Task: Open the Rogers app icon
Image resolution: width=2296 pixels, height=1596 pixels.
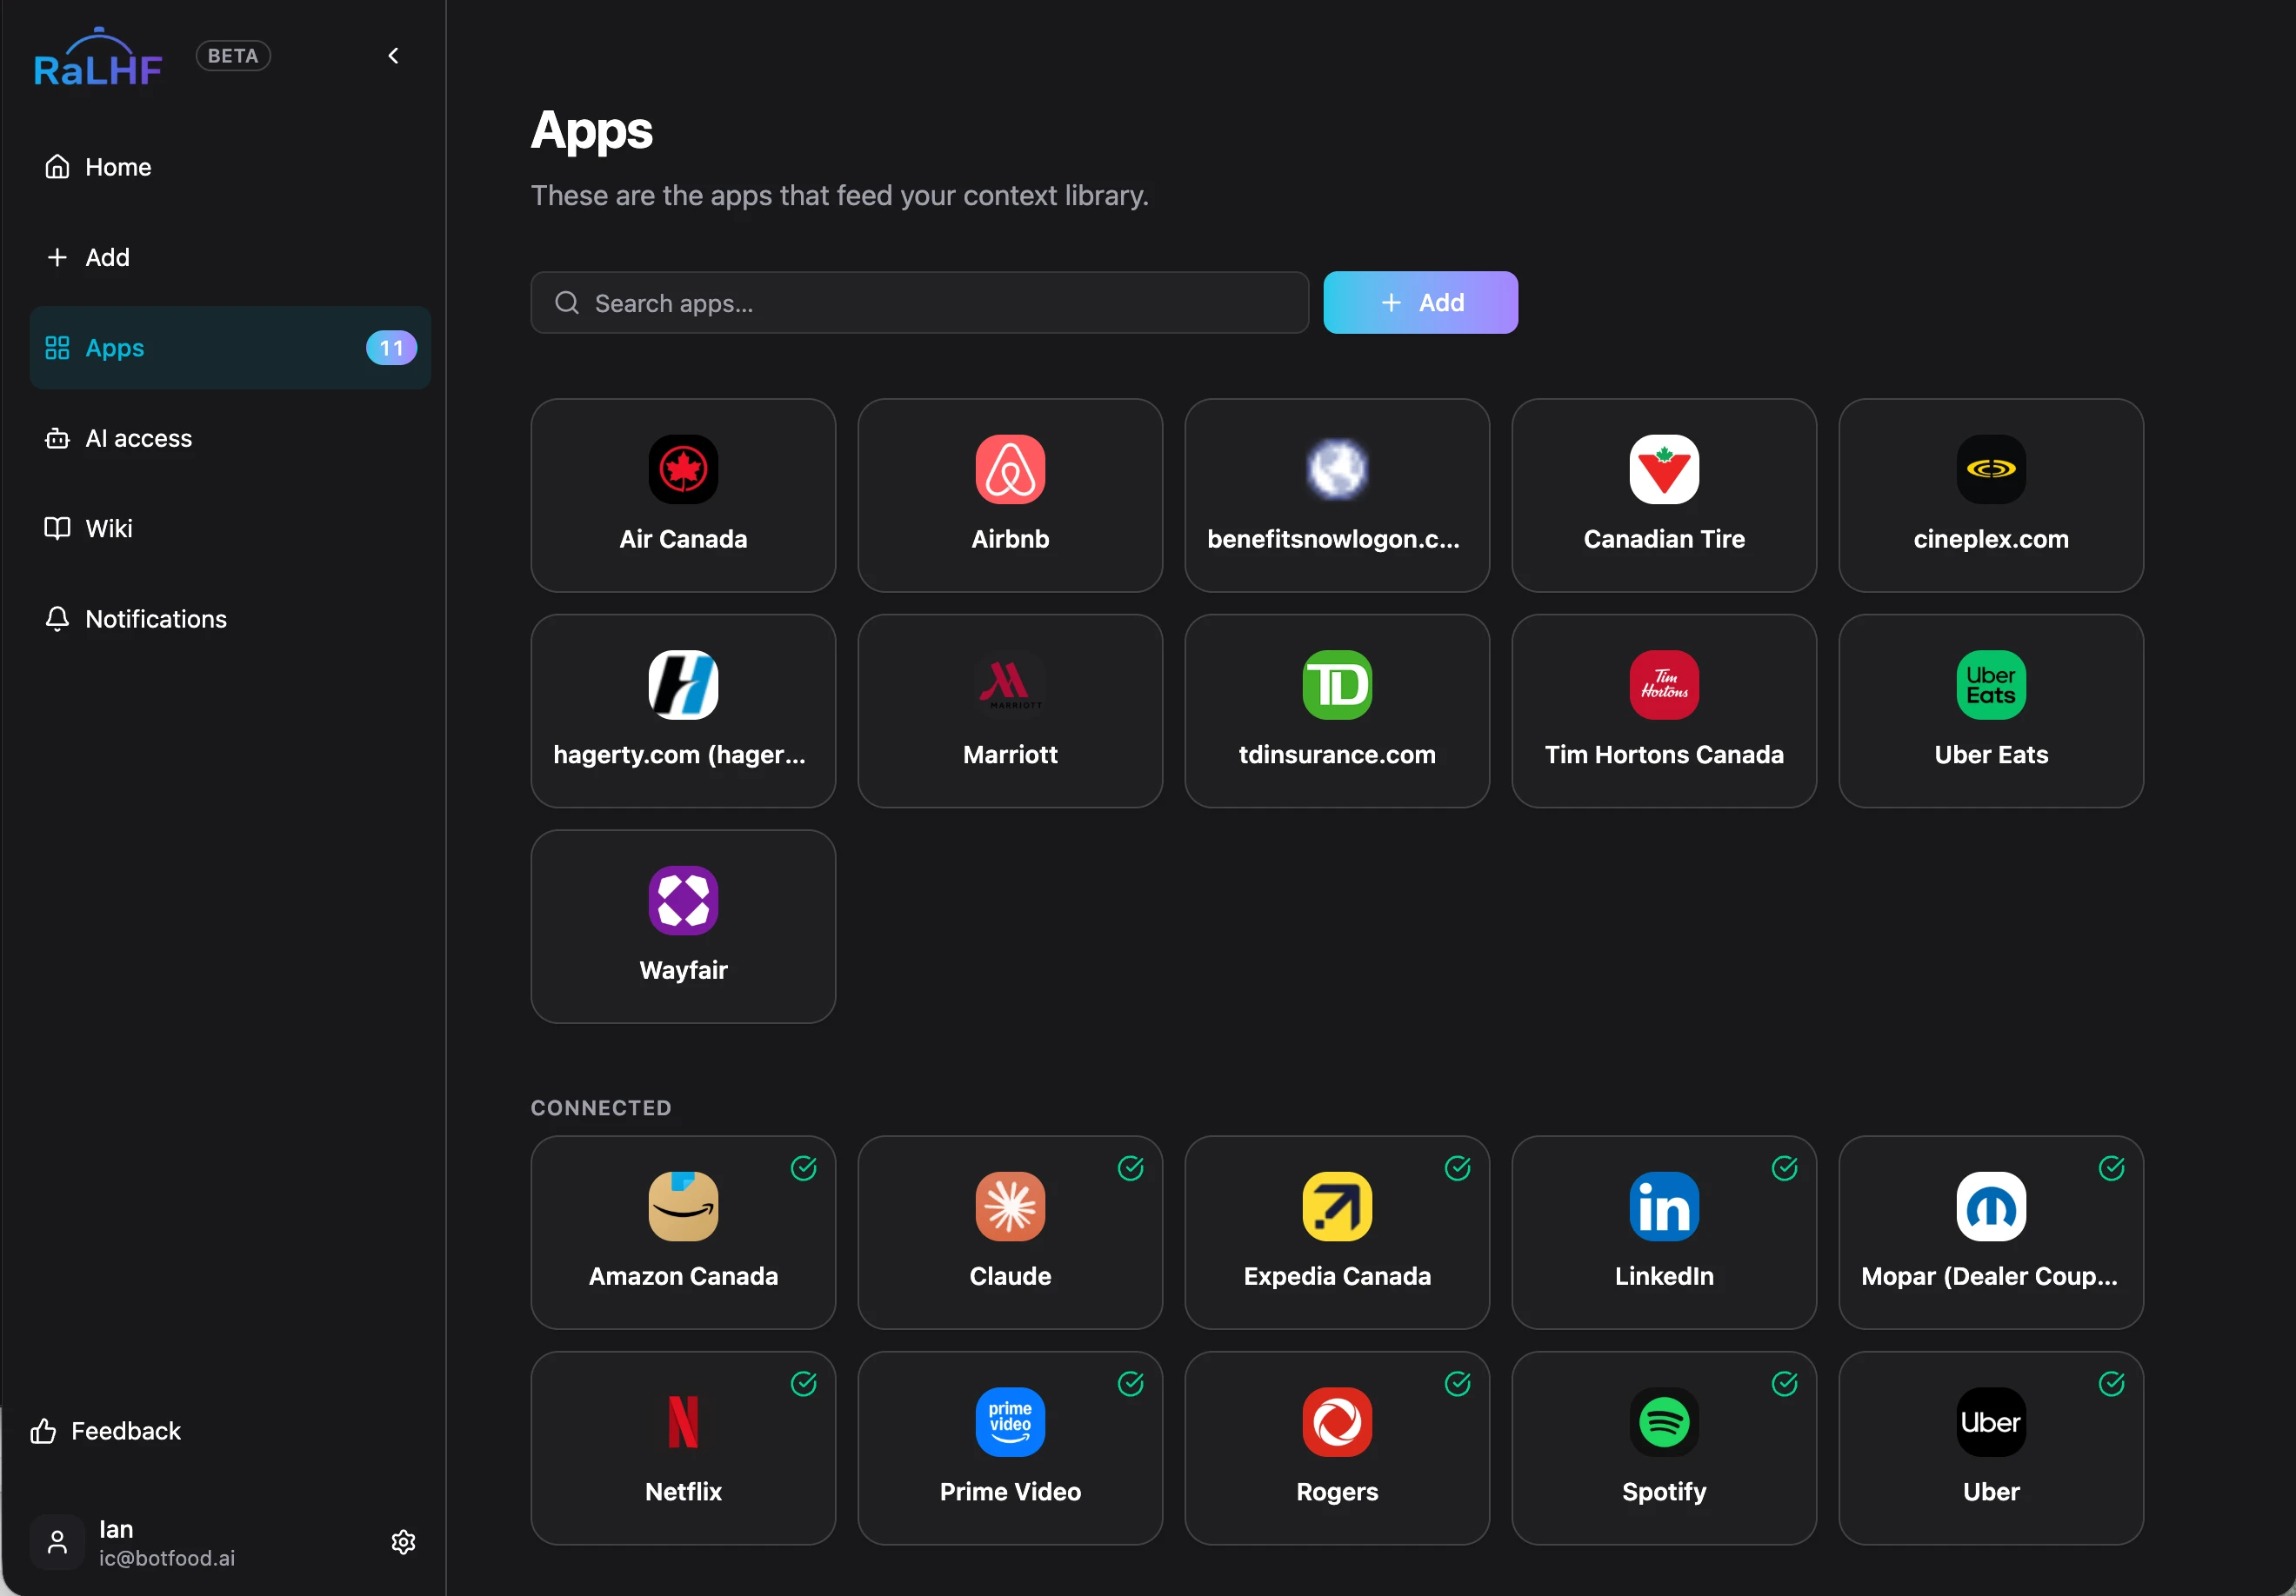Action: [x=1337, y=1422]
